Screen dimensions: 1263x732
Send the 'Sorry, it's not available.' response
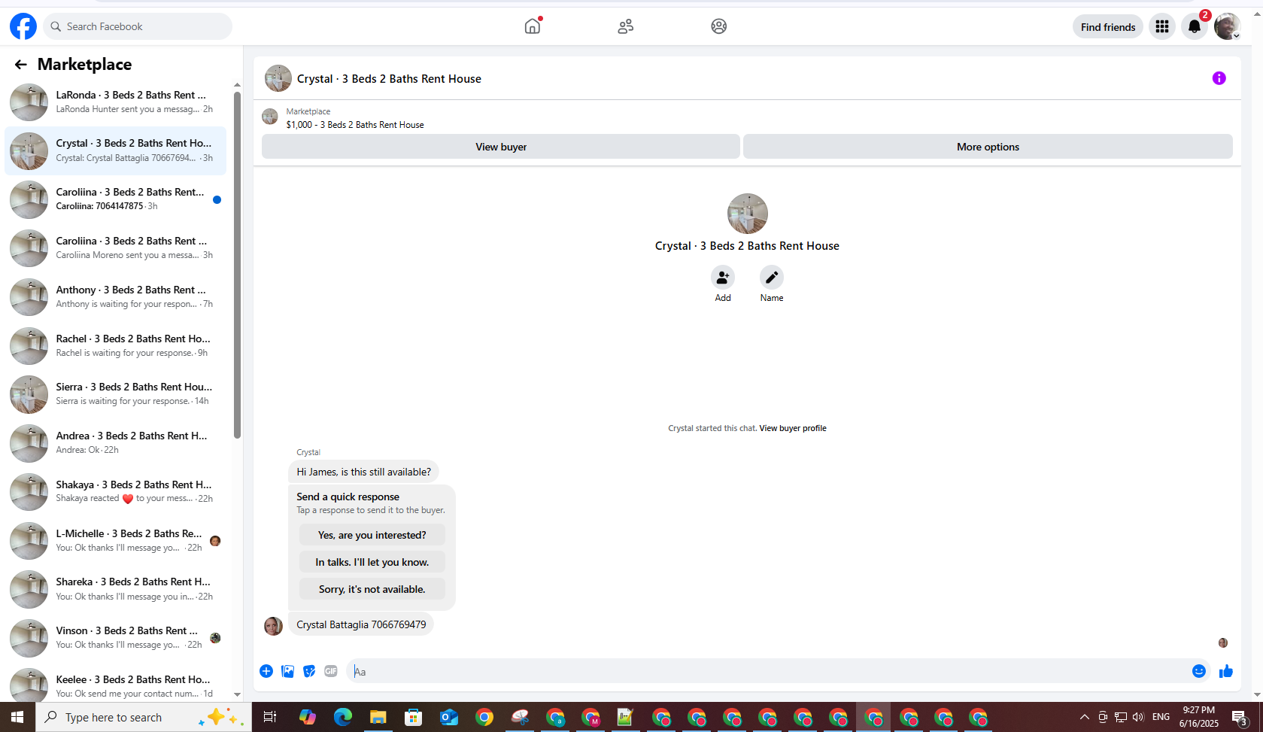click(x=372, y=589)
